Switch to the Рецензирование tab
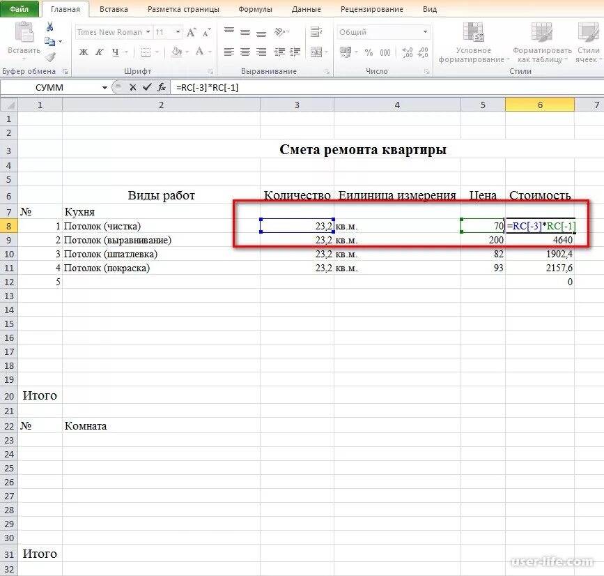This screenshot has width=604, height=576. 372,9
